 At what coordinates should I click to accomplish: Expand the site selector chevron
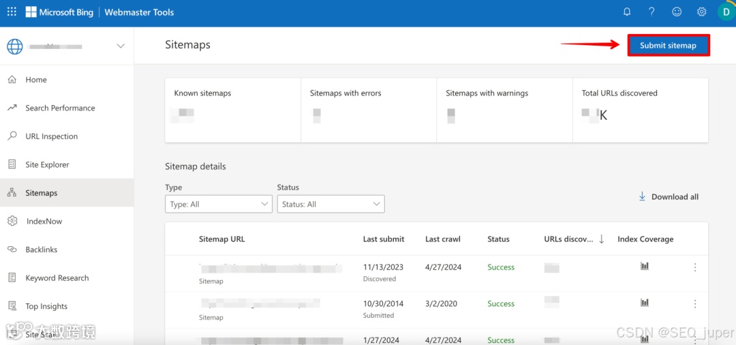(x=121, y=46)
